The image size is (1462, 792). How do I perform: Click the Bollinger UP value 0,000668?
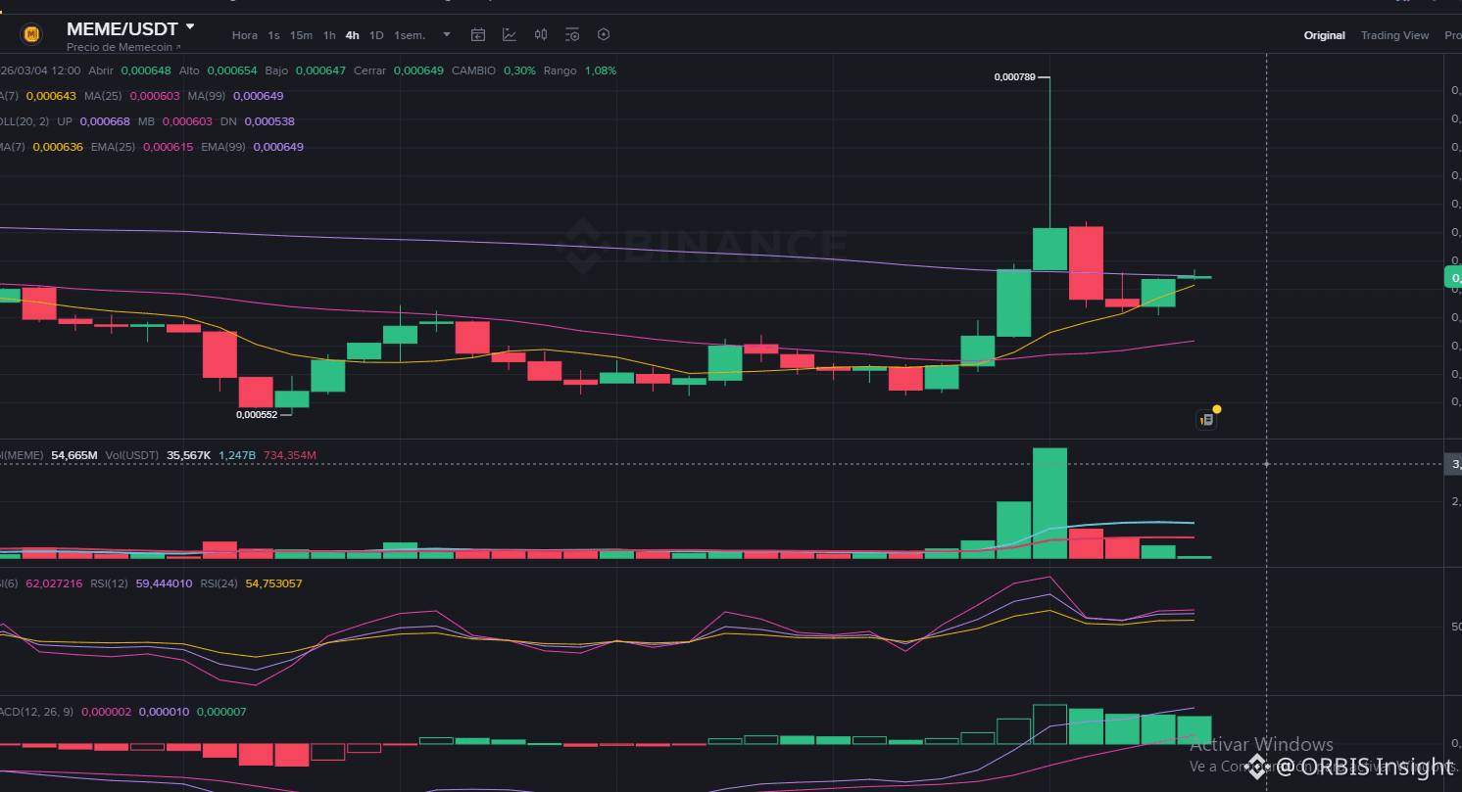click(105, 121)
